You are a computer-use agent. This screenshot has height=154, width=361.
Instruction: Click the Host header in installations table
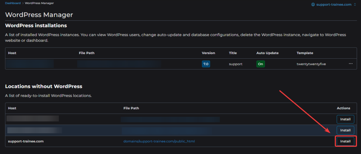pos(12,53)
